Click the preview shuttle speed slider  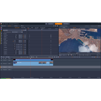point(70,55)
